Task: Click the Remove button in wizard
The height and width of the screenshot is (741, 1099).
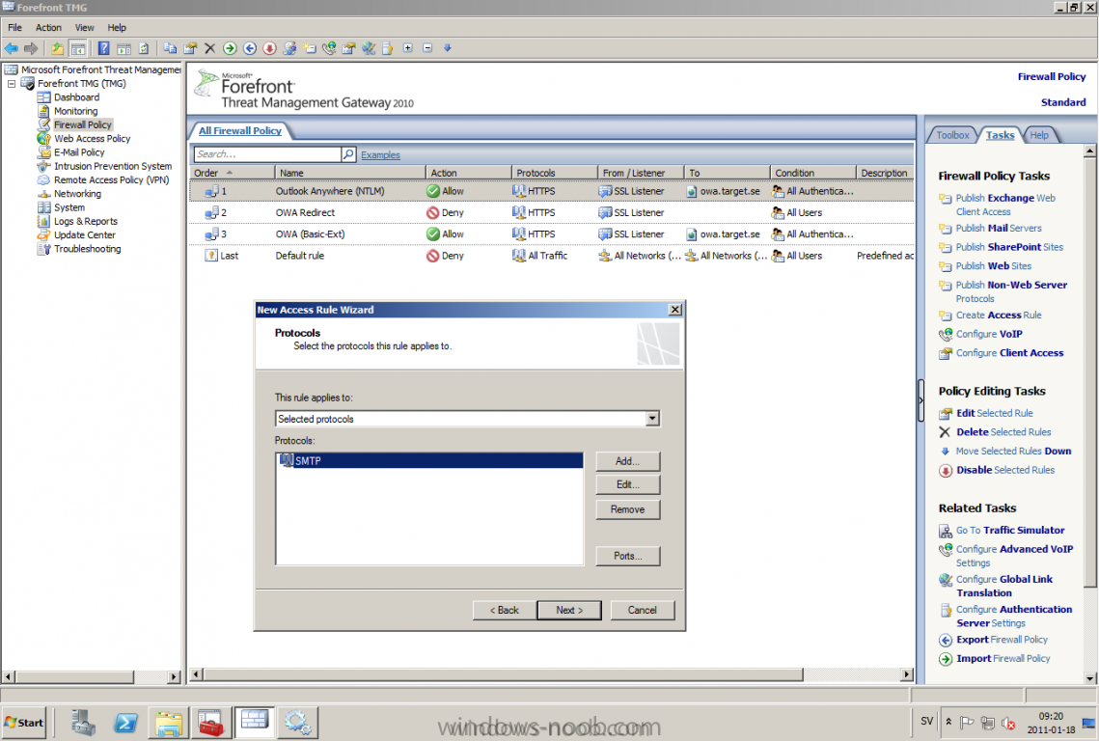Action: point(627,509)
